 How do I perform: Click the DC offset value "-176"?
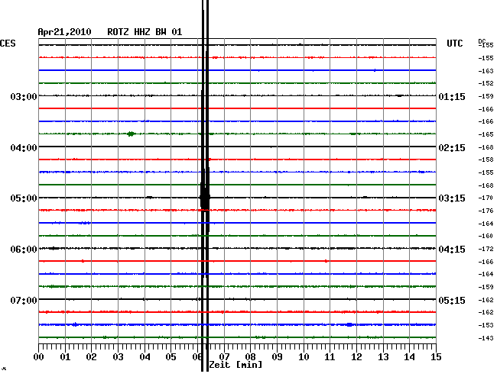point(486,211)
